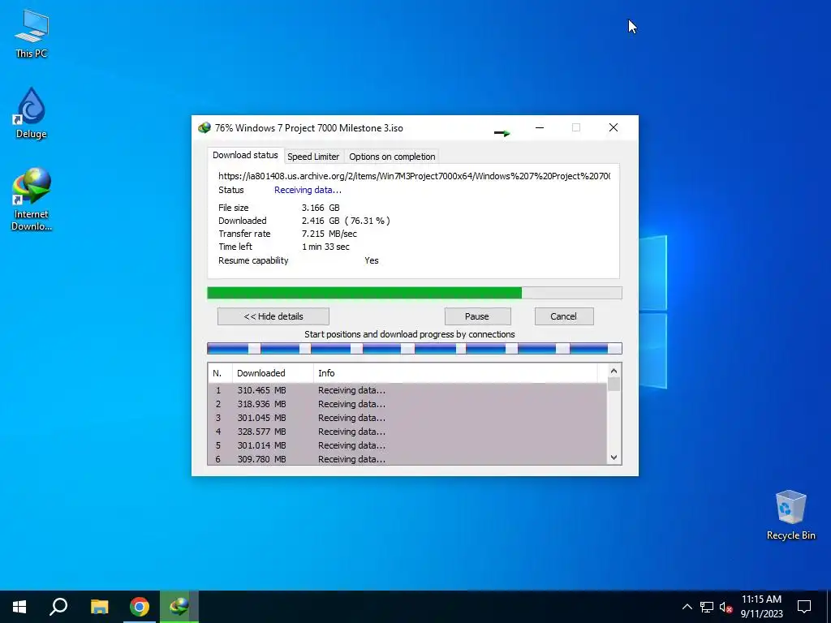Select connection row 309.780 MB
Viewport: 831px width, 623px height.
click(407, 459)
